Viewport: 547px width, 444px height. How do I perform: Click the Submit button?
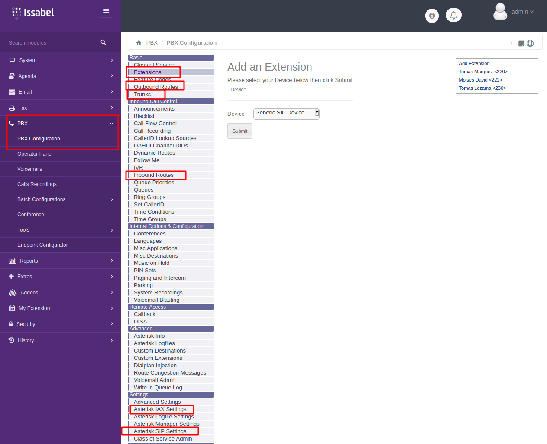point(240,131)
